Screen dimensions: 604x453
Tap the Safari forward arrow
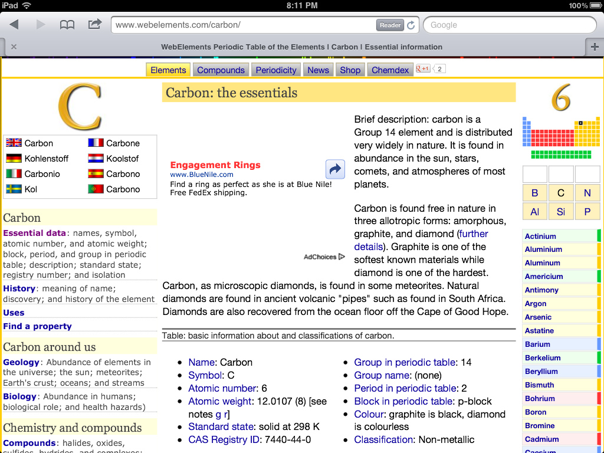point(41,25)
